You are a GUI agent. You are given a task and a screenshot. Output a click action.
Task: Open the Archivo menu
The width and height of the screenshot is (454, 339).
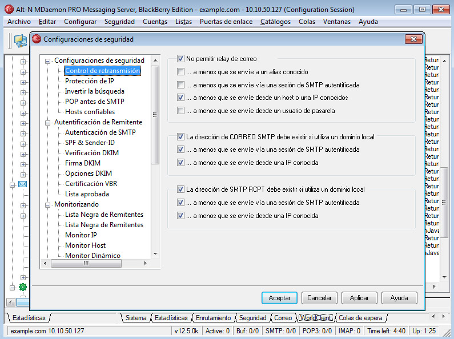[x=19, y=22]
